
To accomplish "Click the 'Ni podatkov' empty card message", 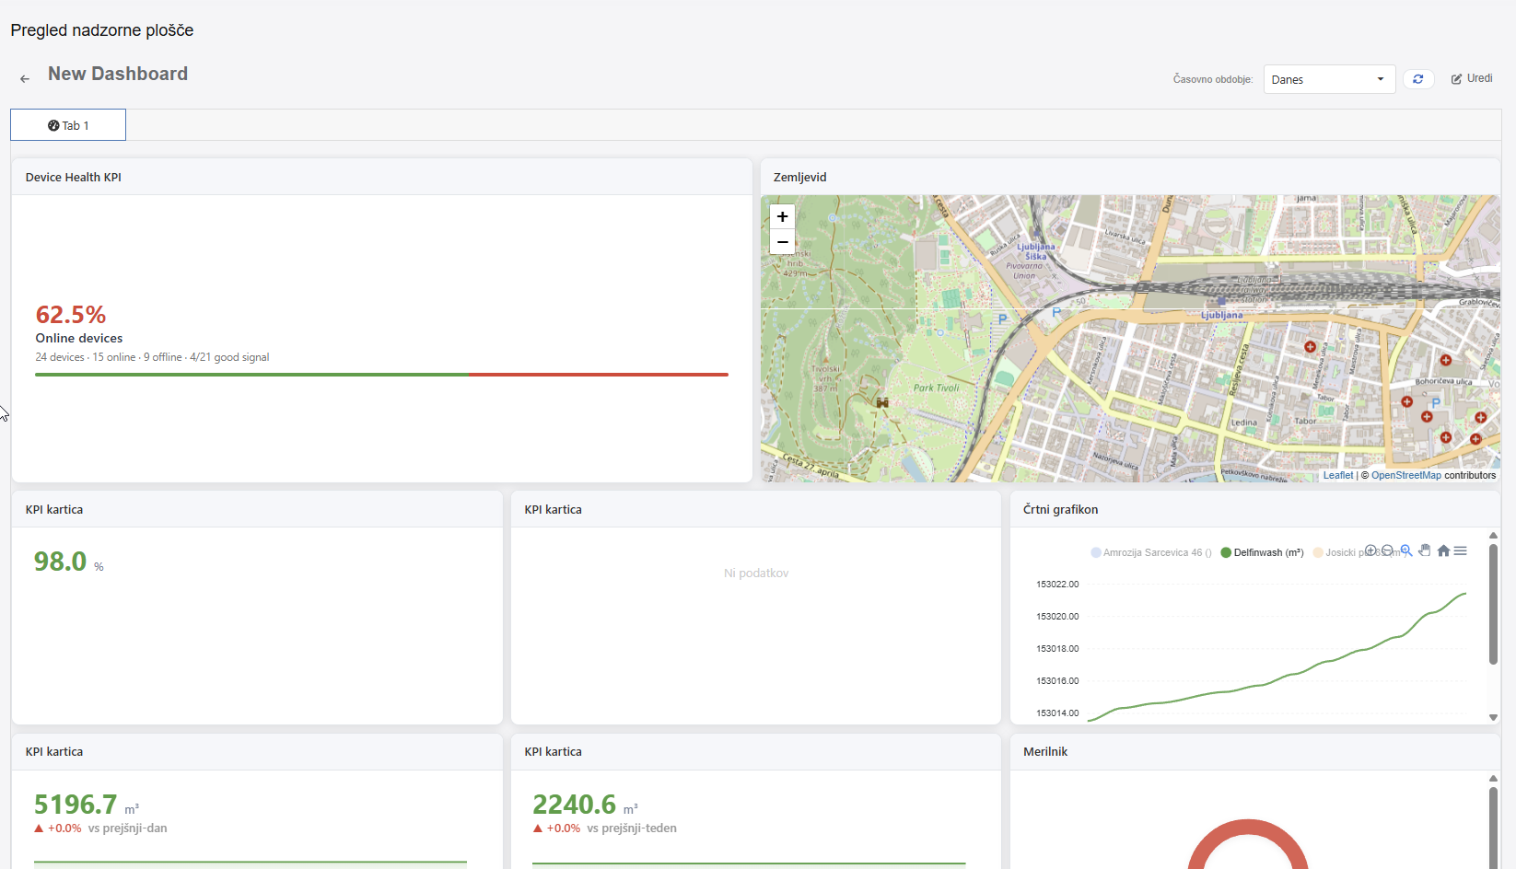I will 756,574.
